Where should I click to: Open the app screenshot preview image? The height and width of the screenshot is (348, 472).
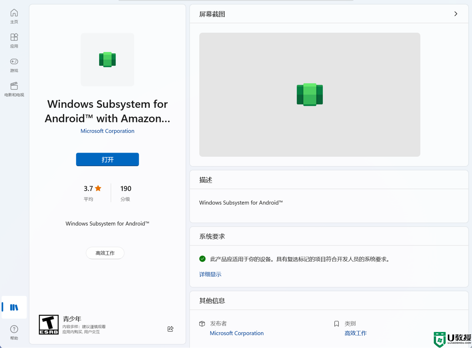tap(310, 95)
